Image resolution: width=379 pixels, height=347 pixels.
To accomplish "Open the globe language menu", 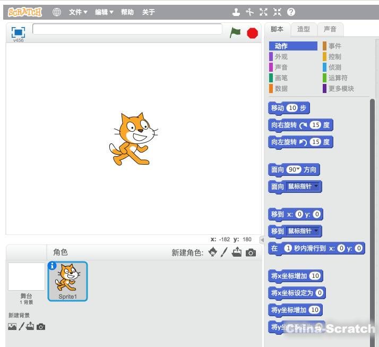I will click(57, 12).
